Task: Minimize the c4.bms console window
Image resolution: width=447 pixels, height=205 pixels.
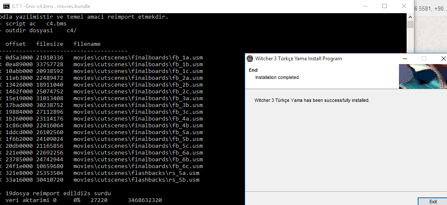Action: click(365, 6)
